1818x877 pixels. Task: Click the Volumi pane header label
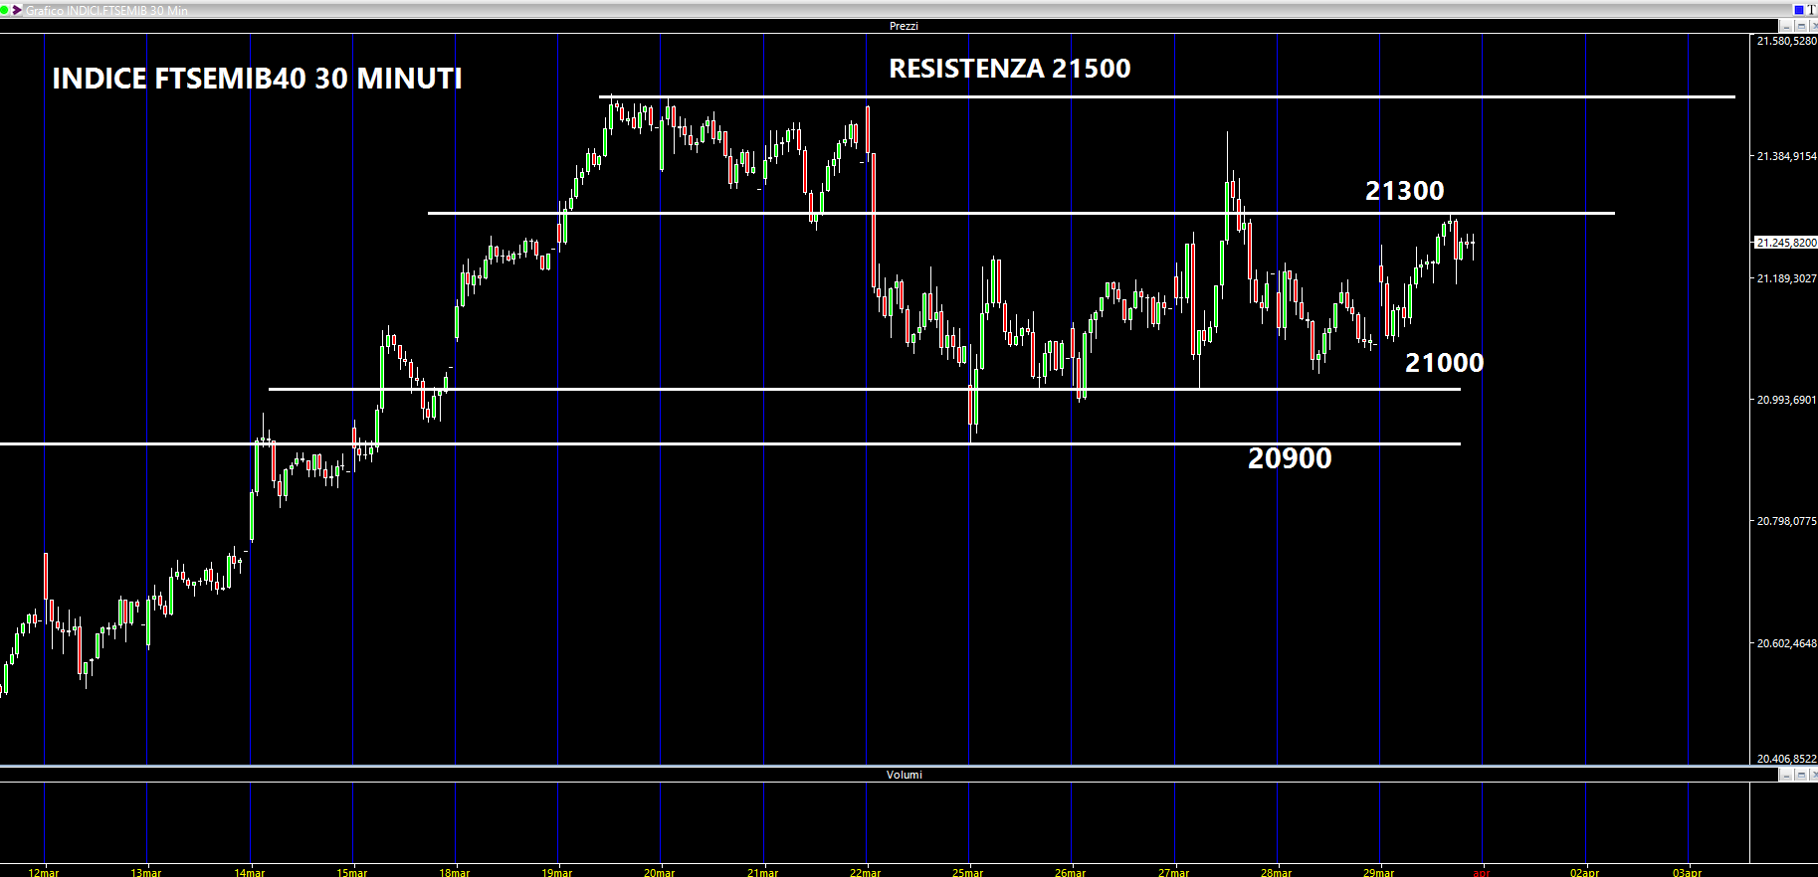coord(904,775)
